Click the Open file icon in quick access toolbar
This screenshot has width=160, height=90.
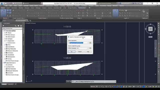(x=8, y=3)
